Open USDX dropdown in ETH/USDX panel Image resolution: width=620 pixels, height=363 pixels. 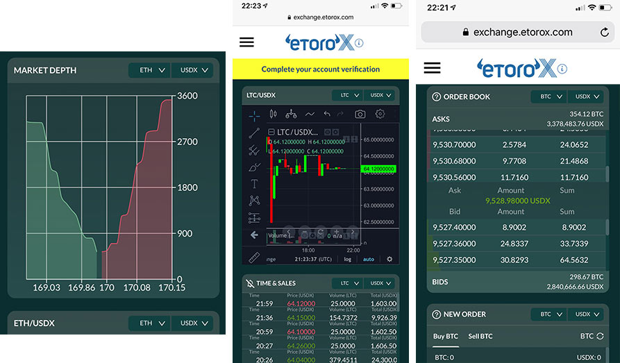(192, 323)
